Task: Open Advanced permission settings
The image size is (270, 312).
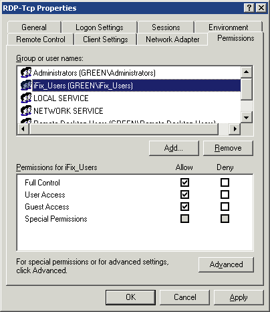Action: pyautogui.click(x=226, y=264)
